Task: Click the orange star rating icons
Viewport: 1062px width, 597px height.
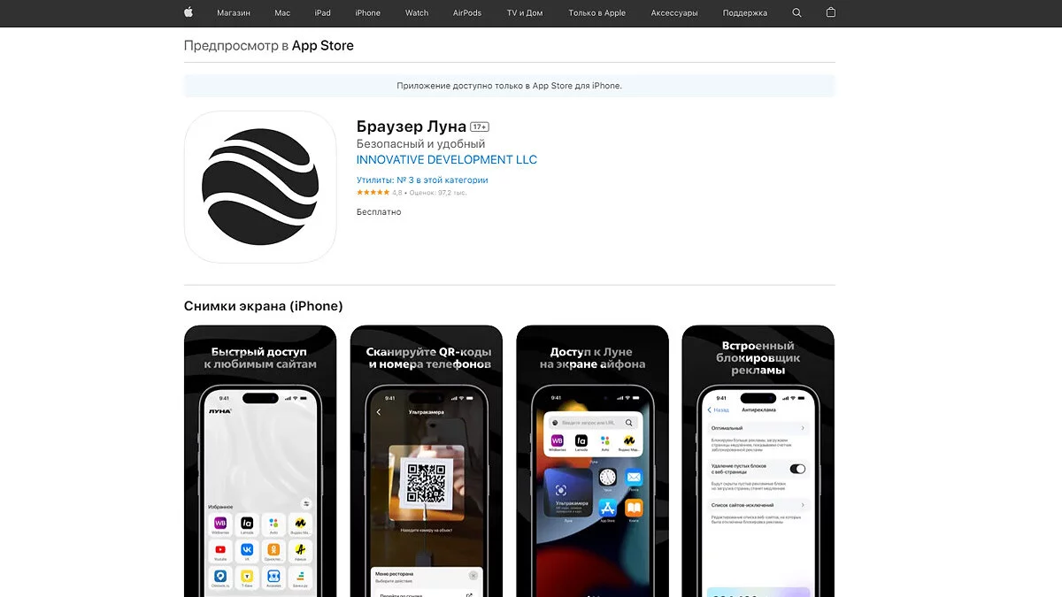Action: [x=373, y=192]
